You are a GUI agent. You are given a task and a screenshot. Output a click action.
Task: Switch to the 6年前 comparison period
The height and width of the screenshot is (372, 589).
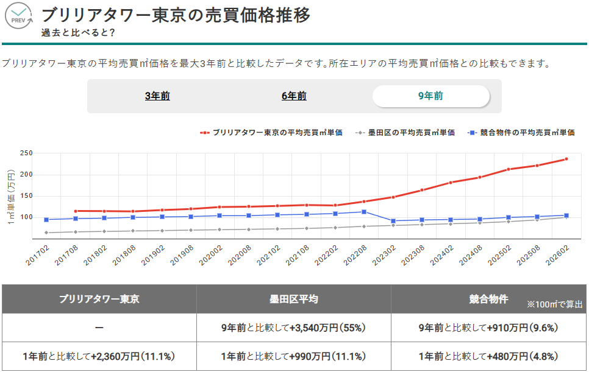[295, 96]
